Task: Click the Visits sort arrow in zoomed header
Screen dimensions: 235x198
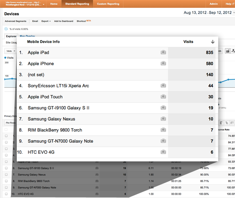Action: click(212, 42)
